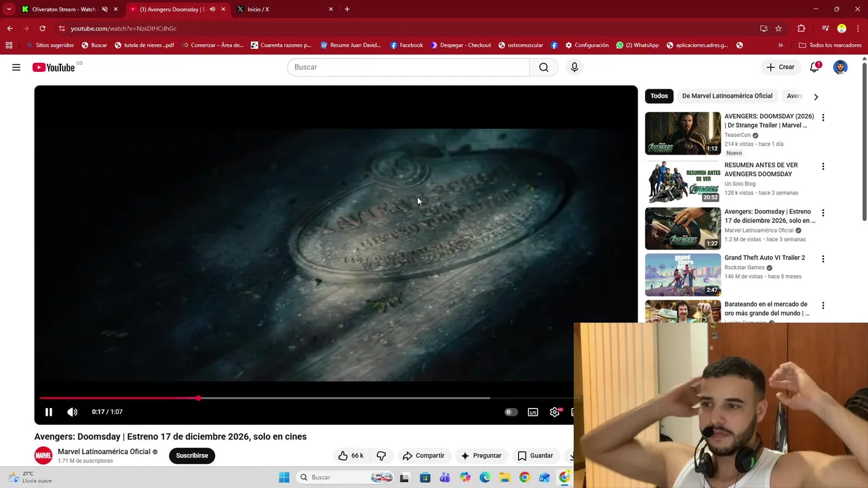Show more filter chips with the right arrow
This screenshot has height=488, width=868.
[816, 97]
